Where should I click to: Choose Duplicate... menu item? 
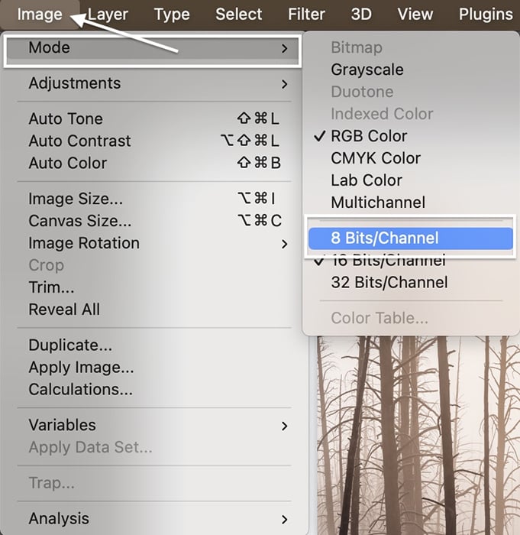point(154,345)
